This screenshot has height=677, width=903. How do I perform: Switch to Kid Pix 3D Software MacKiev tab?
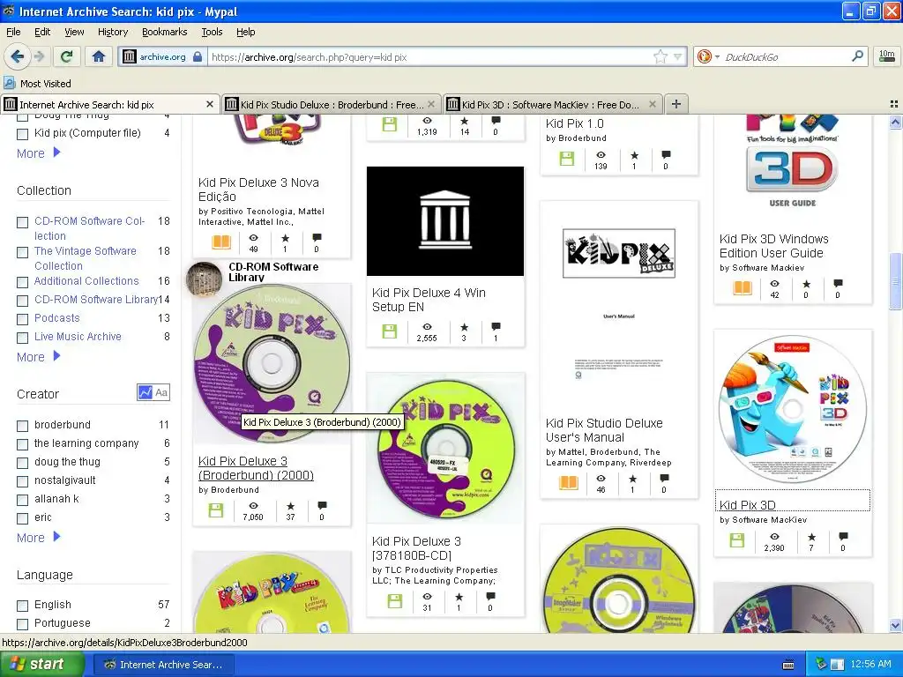(552, 104)
